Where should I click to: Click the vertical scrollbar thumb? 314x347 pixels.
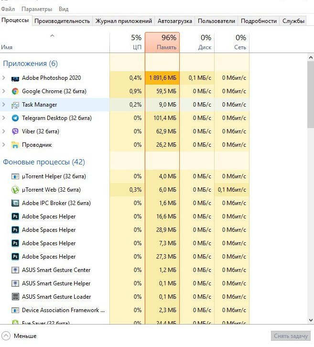click(x=311, y=95)
